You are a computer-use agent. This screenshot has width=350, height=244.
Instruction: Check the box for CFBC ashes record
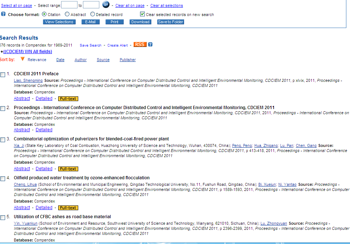coord(3,218)
